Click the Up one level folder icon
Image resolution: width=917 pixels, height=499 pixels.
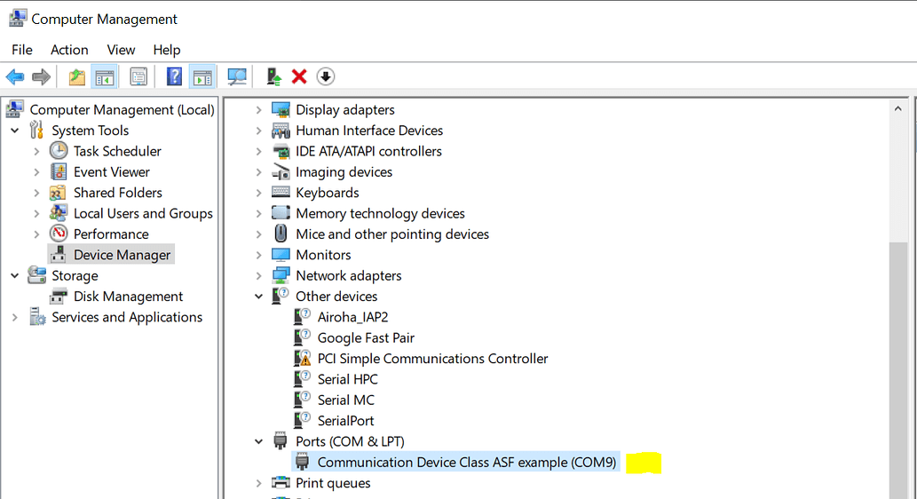76,76
